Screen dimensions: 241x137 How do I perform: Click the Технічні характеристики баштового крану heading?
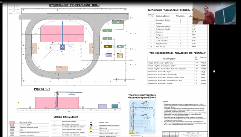142,96
